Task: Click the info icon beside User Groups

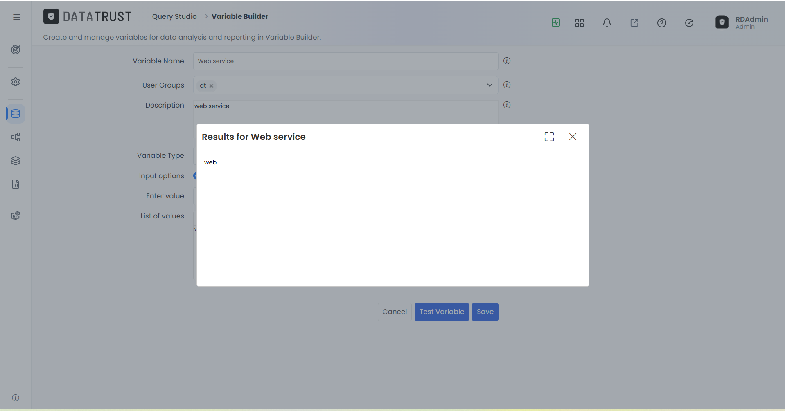Action: coord(507,85)
